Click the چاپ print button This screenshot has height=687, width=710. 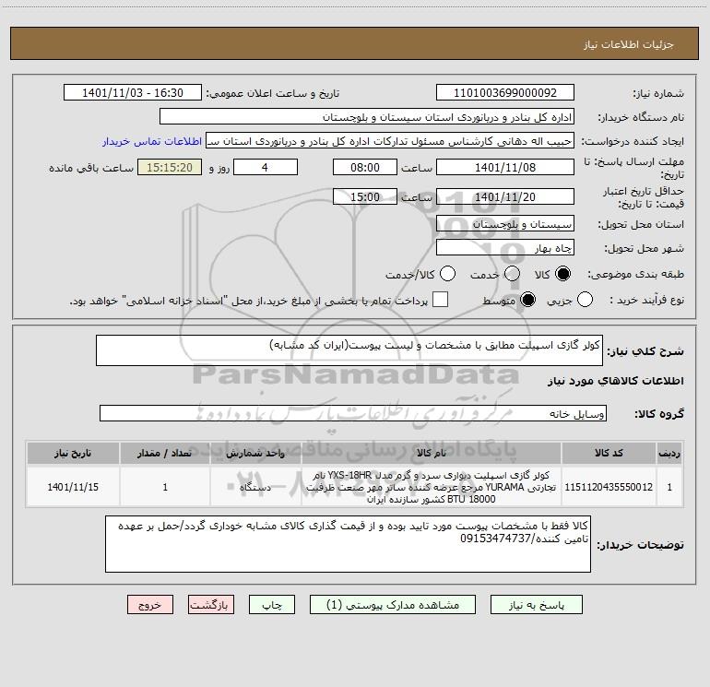tap(272, 605)
